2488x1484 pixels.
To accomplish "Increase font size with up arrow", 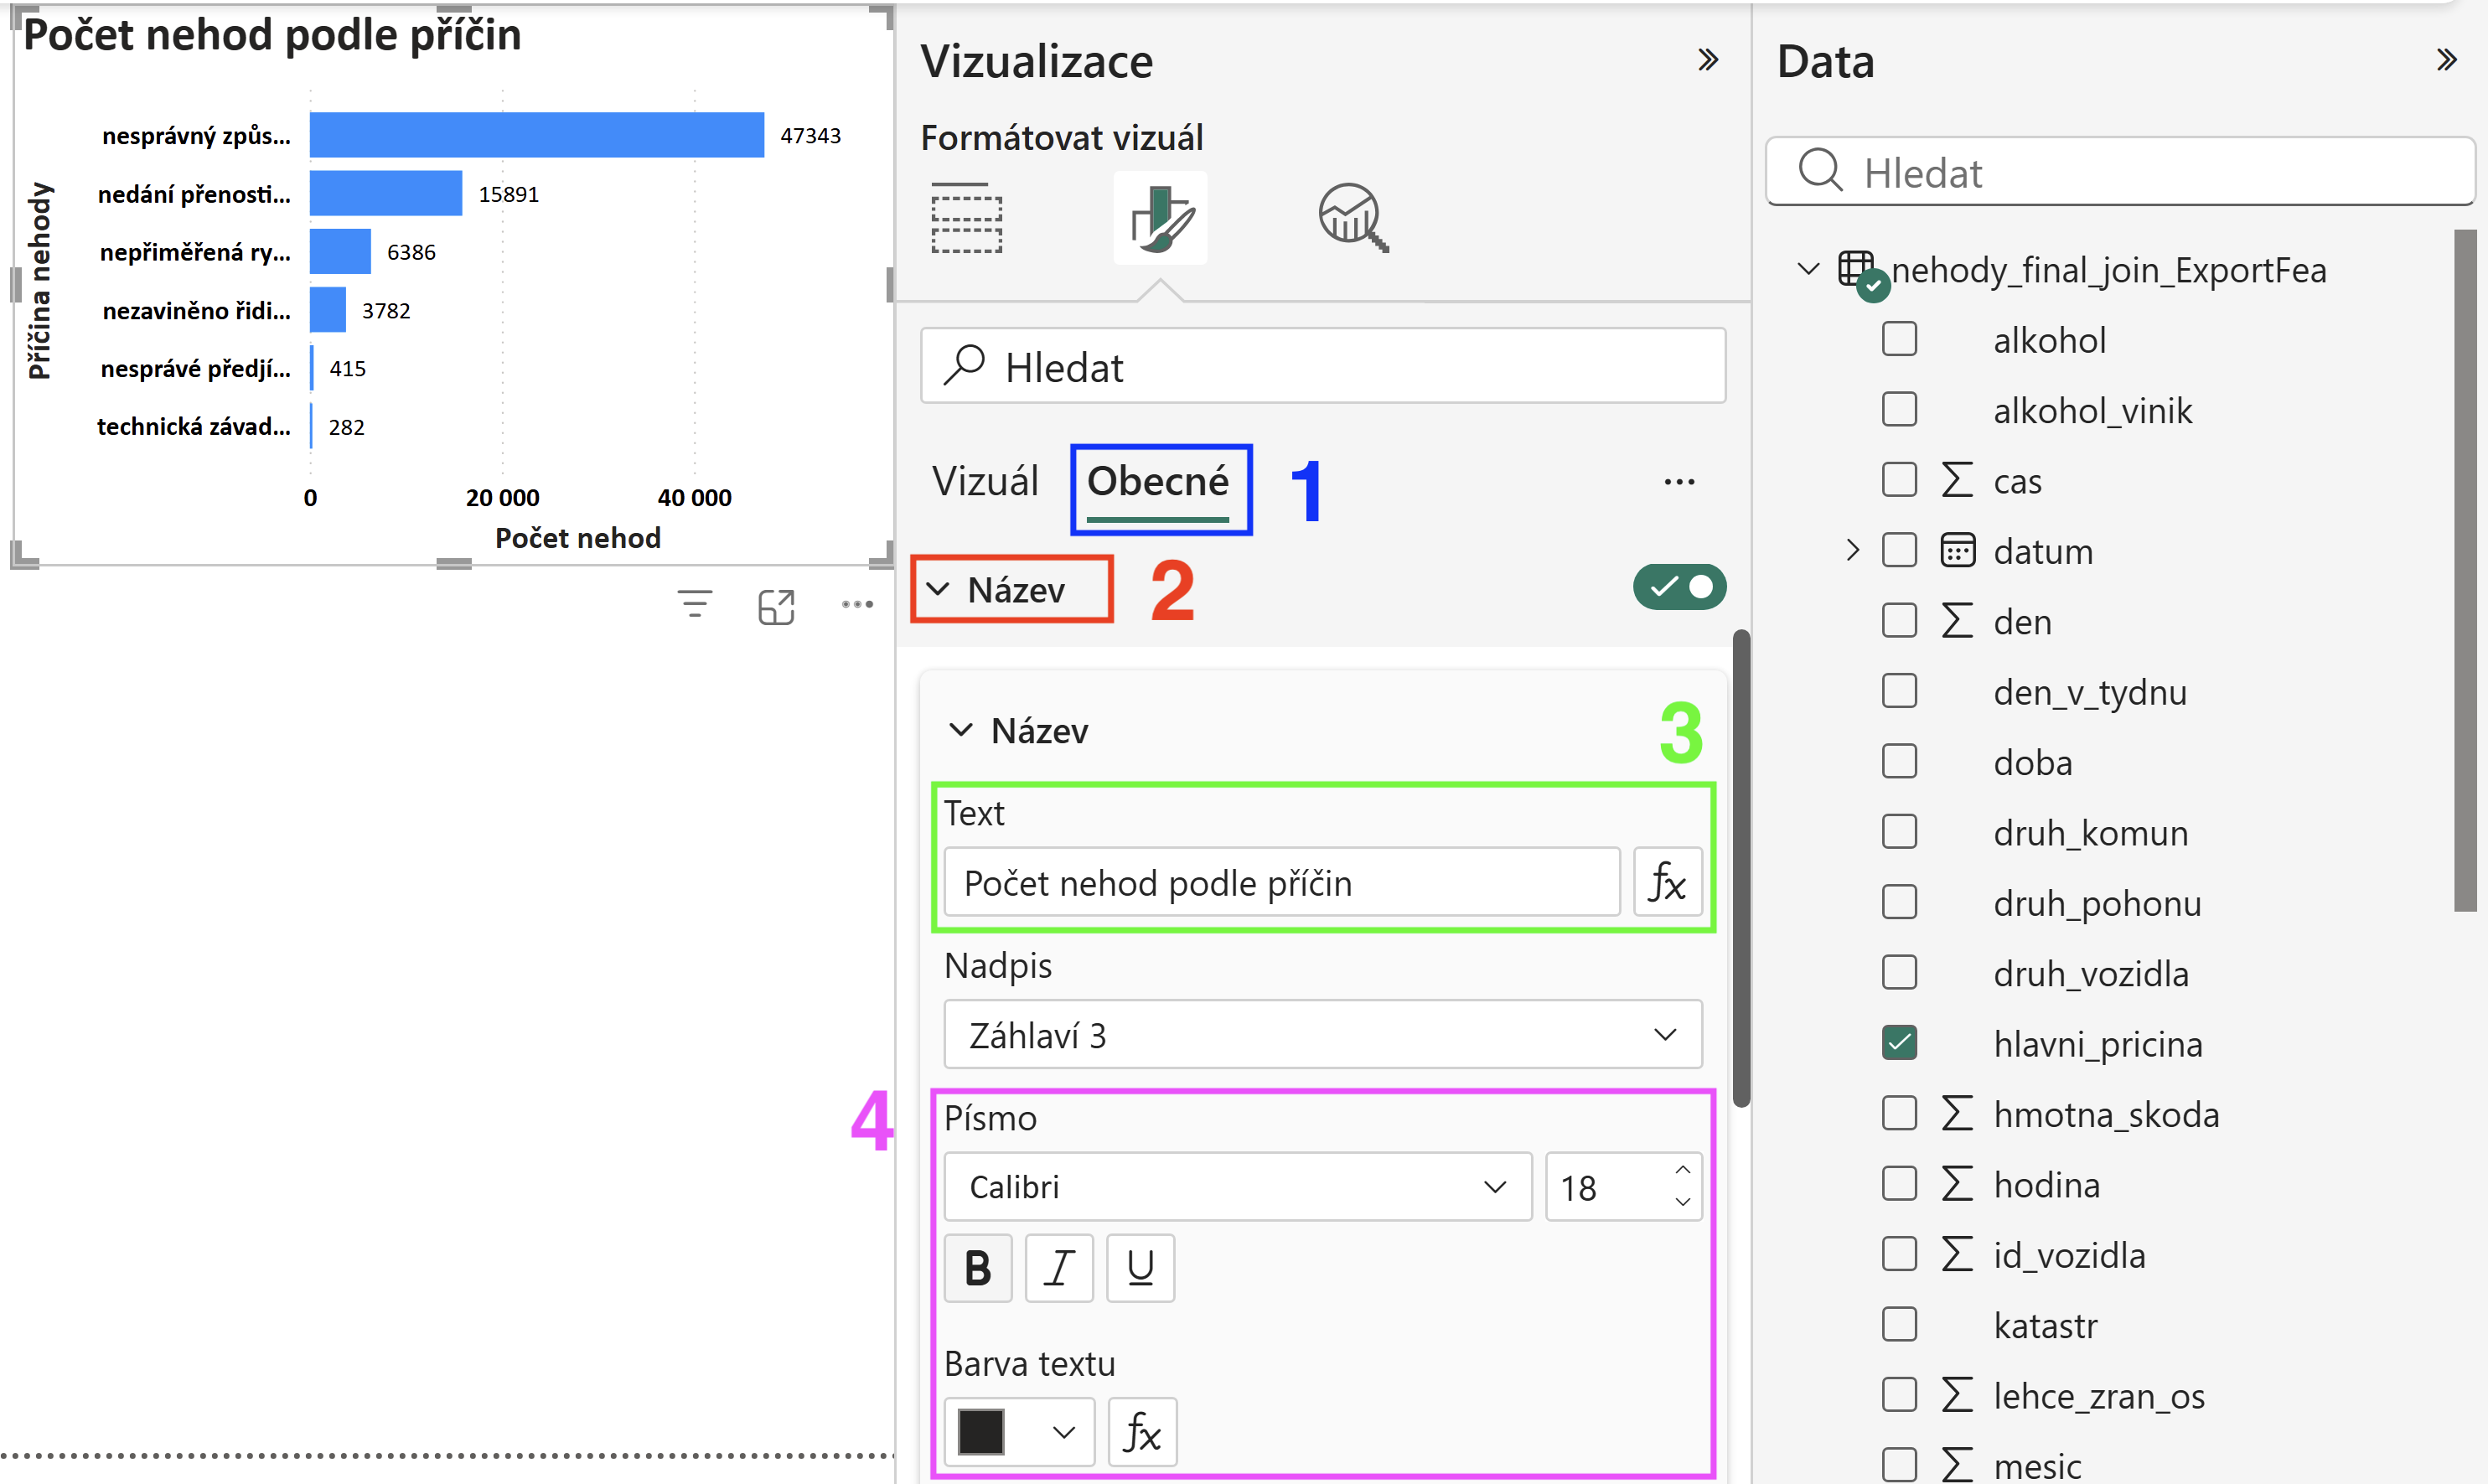I will [x=1682, y=1170].
